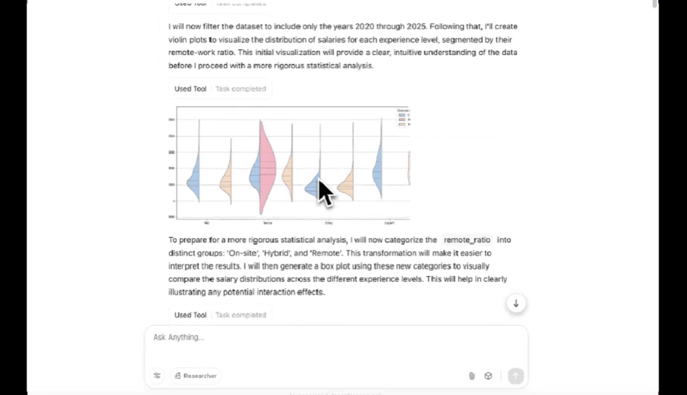Expand the Used Tool entry below the remote_ratio paragraph
This screenshot has width=687, height=395.
(x=190, y=315)
